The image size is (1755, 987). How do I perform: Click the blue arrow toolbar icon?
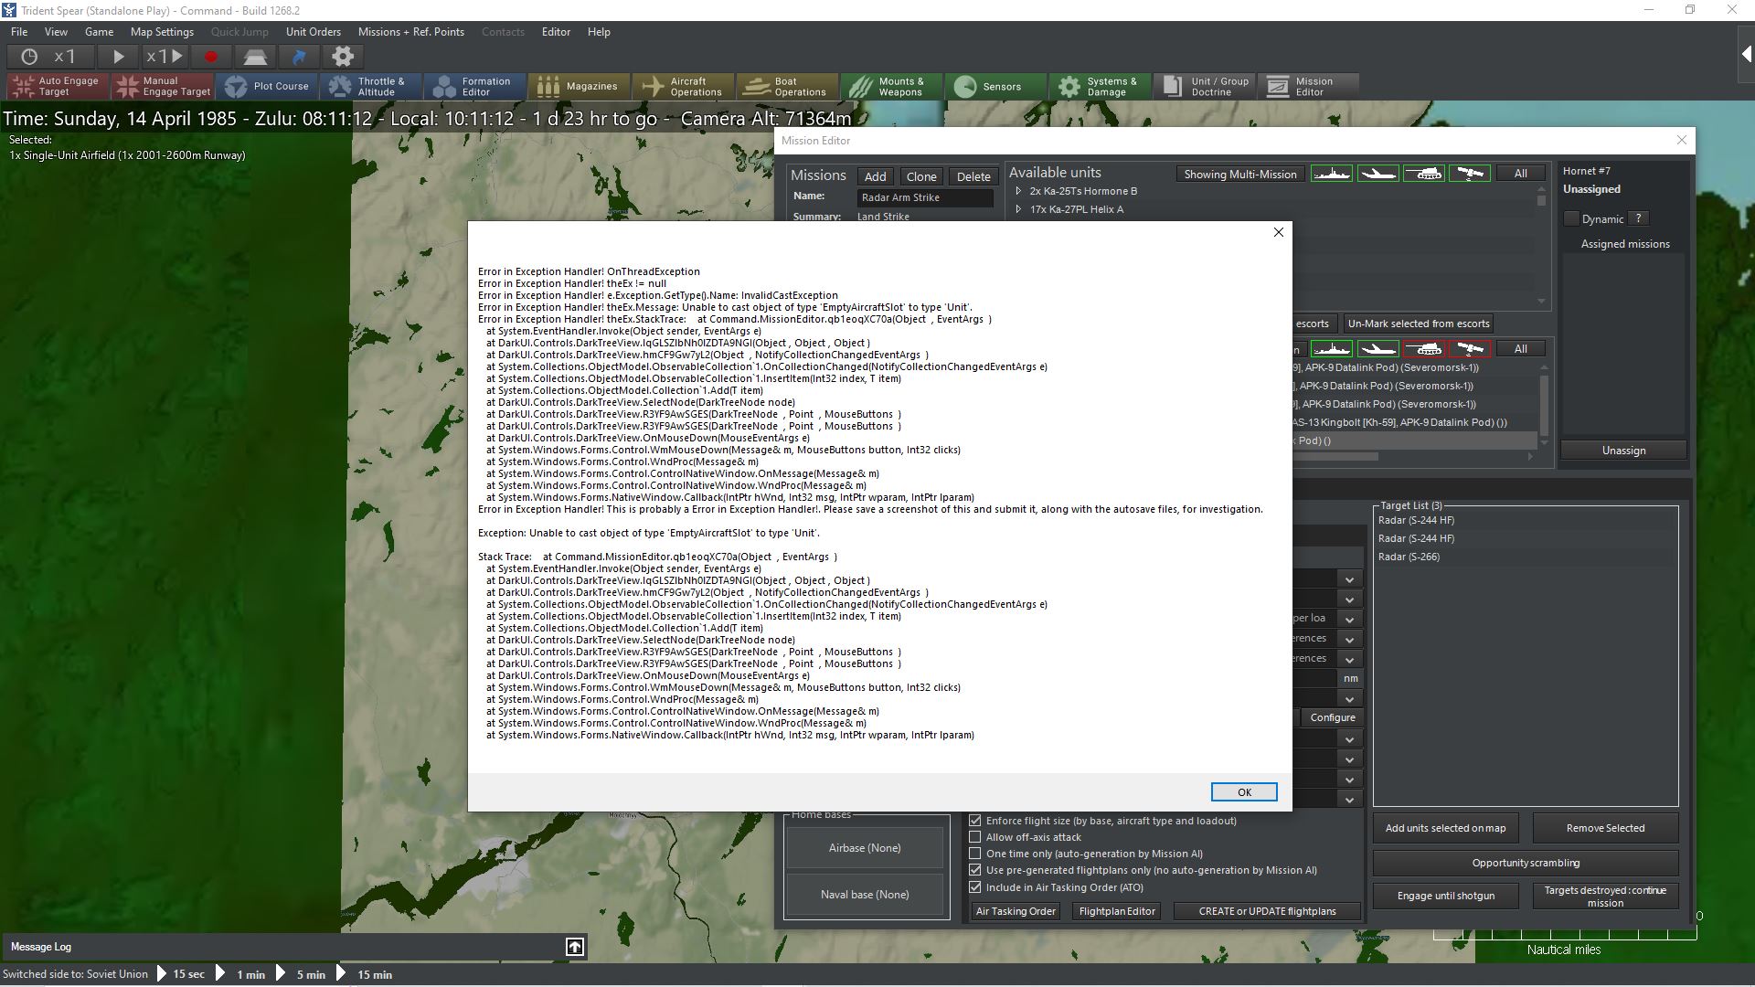(299, 57)
